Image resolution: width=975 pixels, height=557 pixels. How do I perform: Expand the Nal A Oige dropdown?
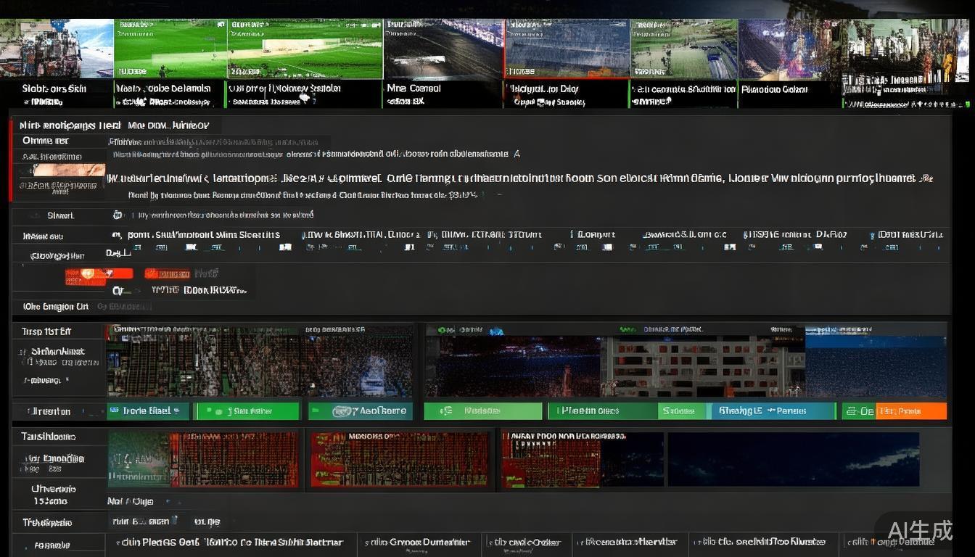click(x=168, y=501)
